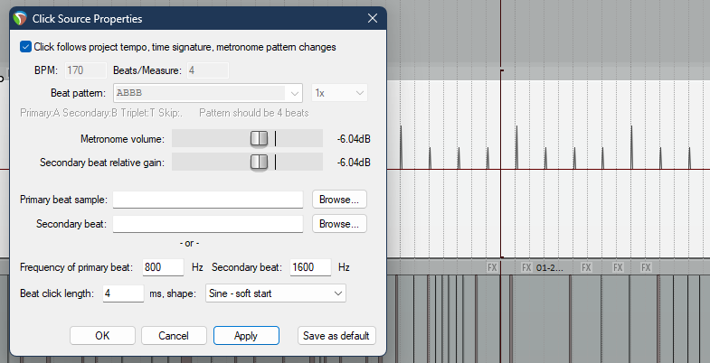This screenshot has width=710, height=363.
Task: Click the REAPER logo in dialog title bar
Action: tap(20, 18)
